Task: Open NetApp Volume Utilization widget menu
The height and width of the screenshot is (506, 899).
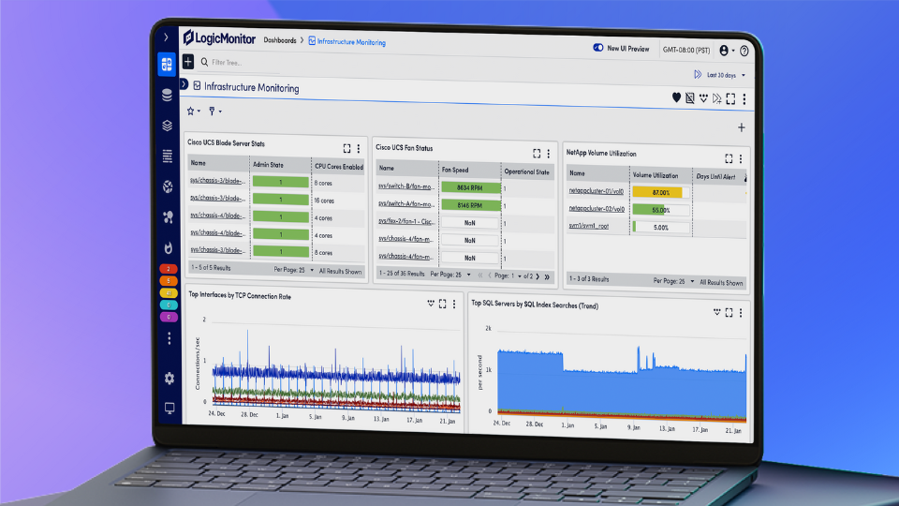Action: click(x=741, y=159)
